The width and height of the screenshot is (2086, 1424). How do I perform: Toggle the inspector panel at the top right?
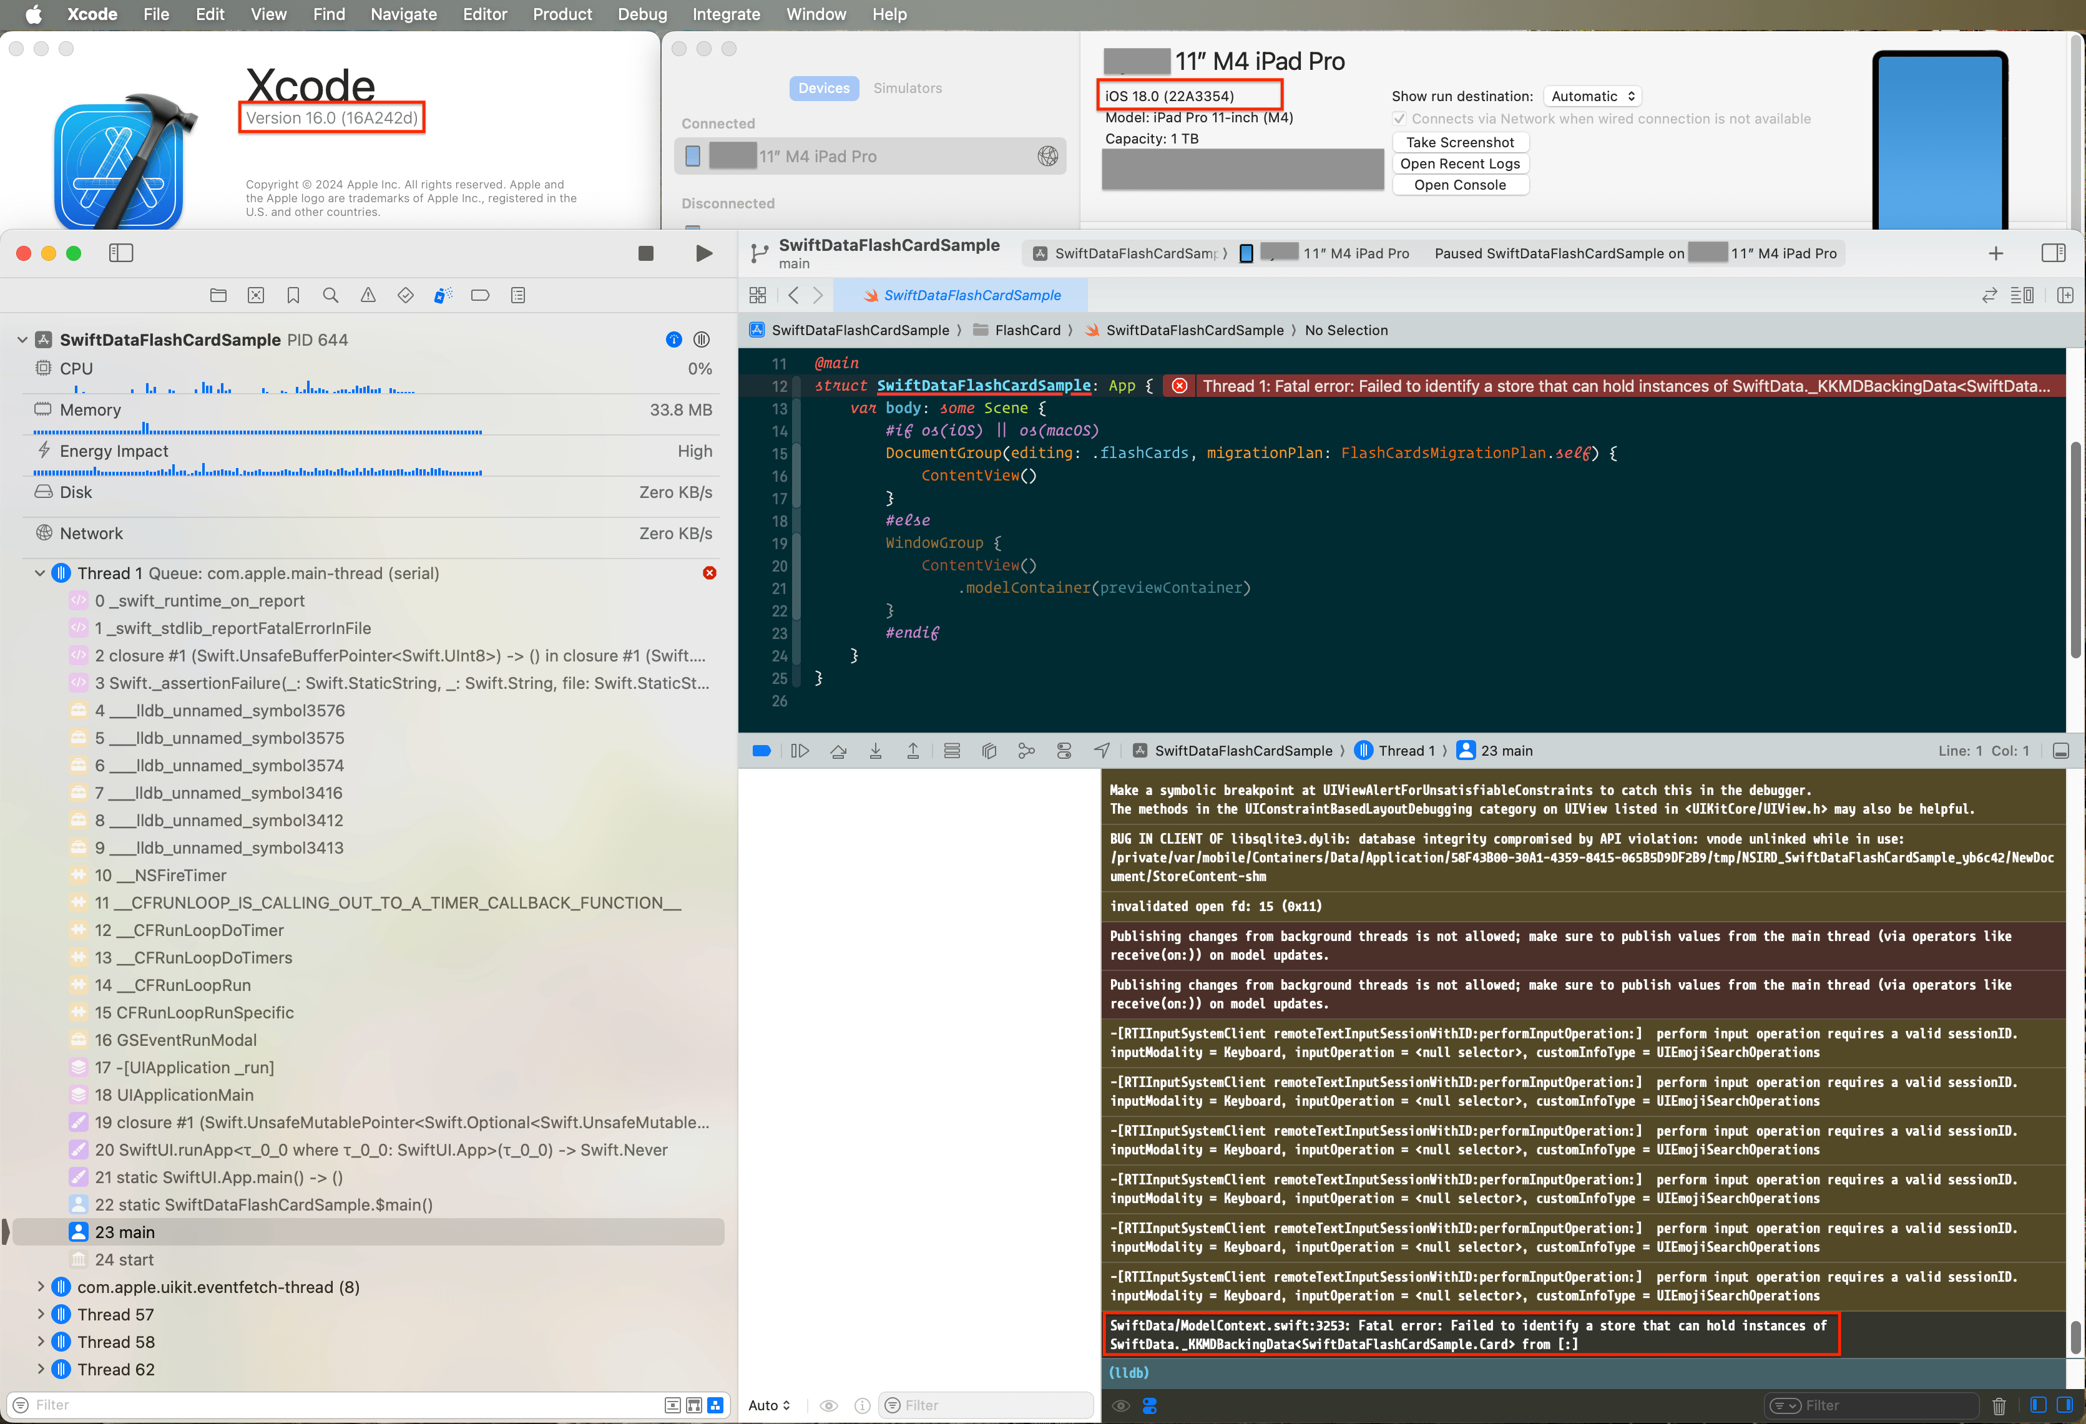click(2054, 253)
